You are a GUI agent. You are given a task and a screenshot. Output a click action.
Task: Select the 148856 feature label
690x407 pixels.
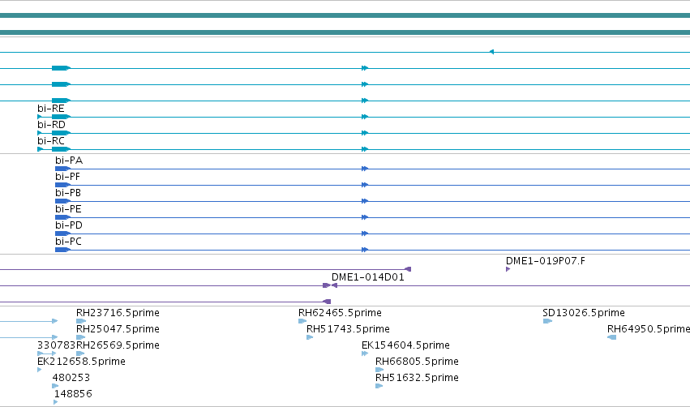[73, 395]
